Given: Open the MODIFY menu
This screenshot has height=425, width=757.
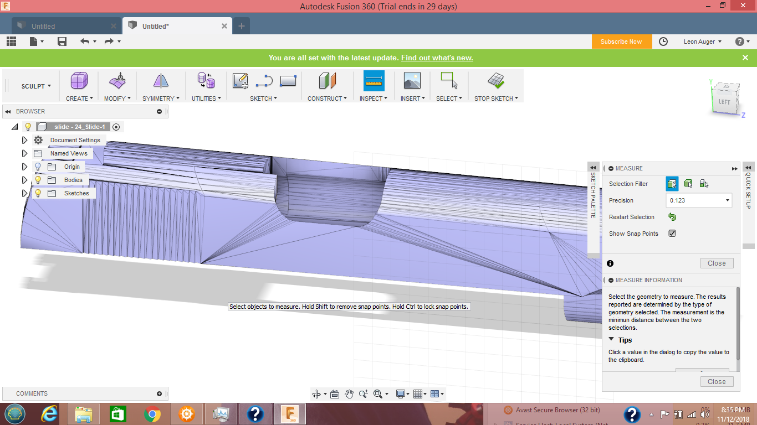Looking at the screenshot, I should (x=117, y=99).
